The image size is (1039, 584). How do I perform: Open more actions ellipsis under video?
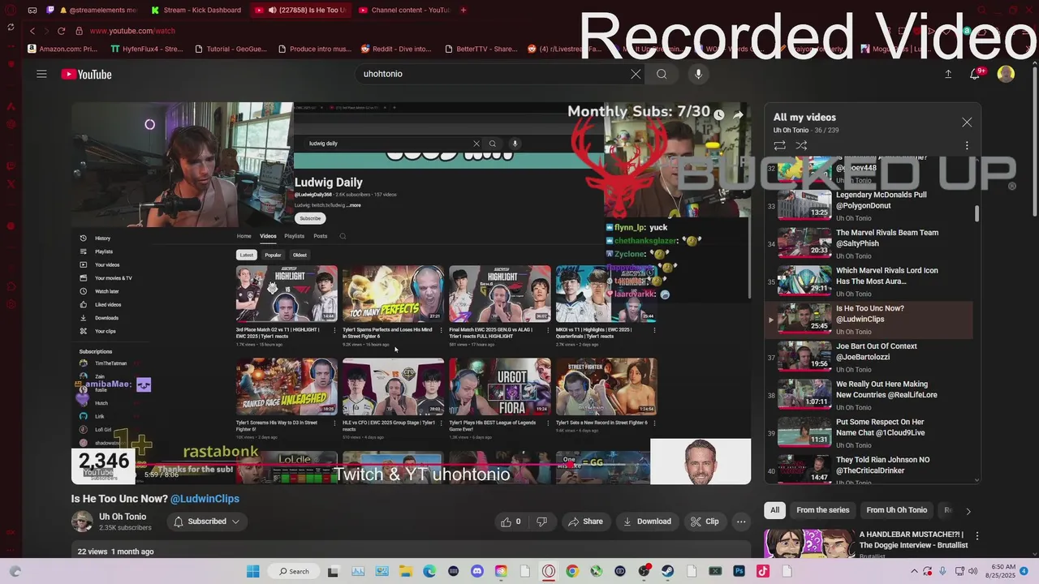[x=741, y=522]
